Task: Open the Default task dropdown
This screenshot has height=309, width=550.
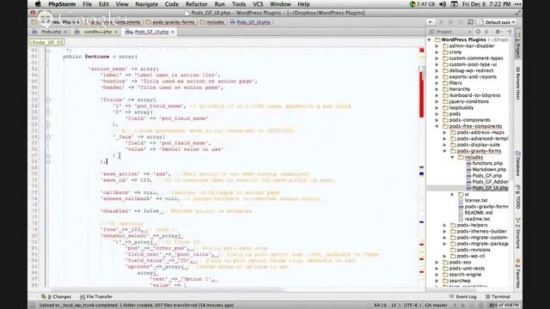Action: coord(498,22)
